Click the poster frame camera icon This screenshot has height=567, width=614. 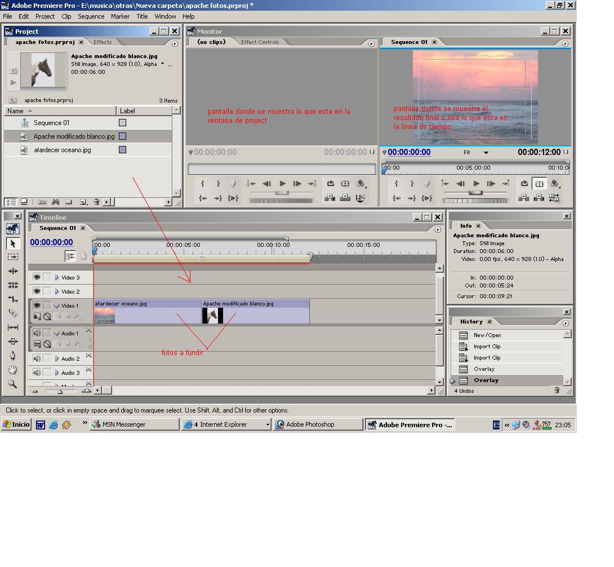14,71
